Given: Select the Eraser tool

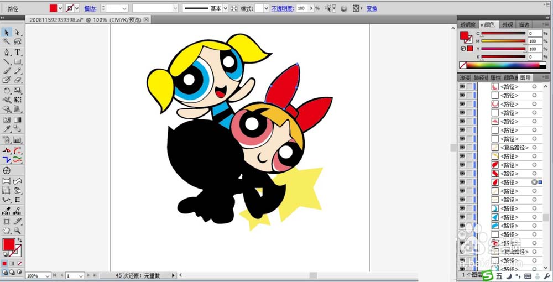Looking at the screenshot, I should (x=18, y=80).
